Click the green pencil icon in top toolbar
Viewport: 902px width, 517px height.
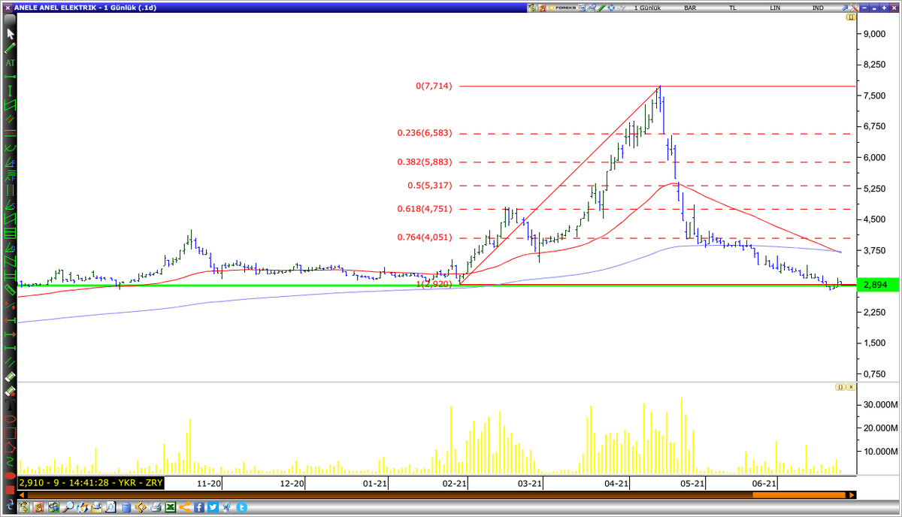pos(602,8)
